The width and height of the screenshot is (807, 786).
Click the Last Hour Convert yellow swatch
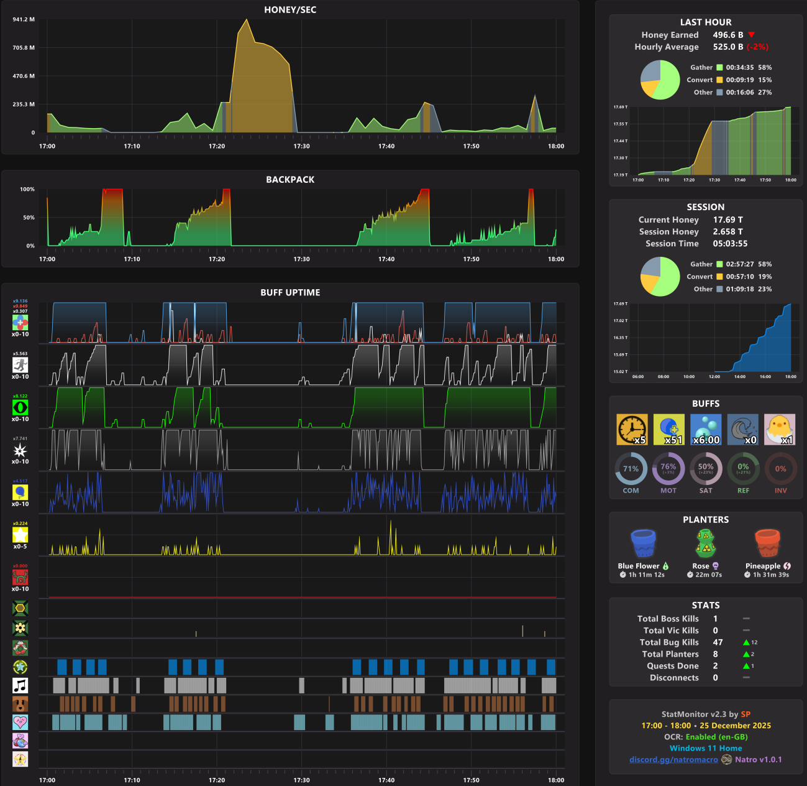click(719, 80)
